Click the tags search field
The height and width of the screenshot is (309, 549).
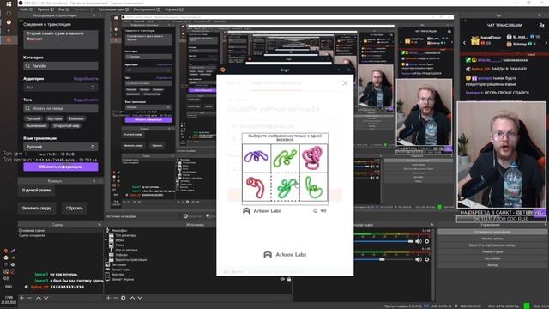coord(61,108)
